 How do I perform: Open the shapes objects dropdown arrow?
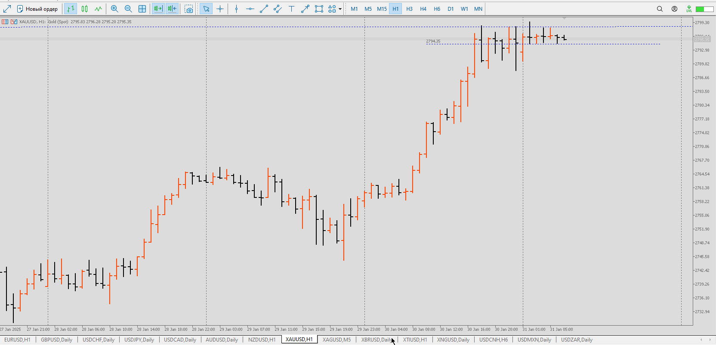pos(340,9)
